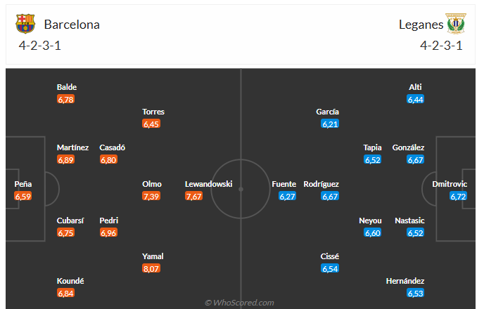Viewport: 484px width, 309px height.
Task: Select Lewandowski's 7,67 rating badge
Action: coord(194,196)
